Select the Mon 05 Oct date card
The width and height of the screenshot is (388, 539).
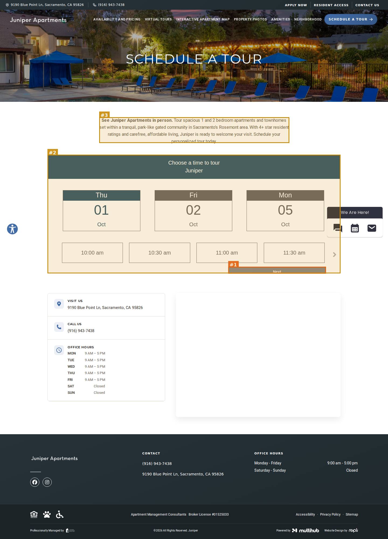[x=285, y=211]
